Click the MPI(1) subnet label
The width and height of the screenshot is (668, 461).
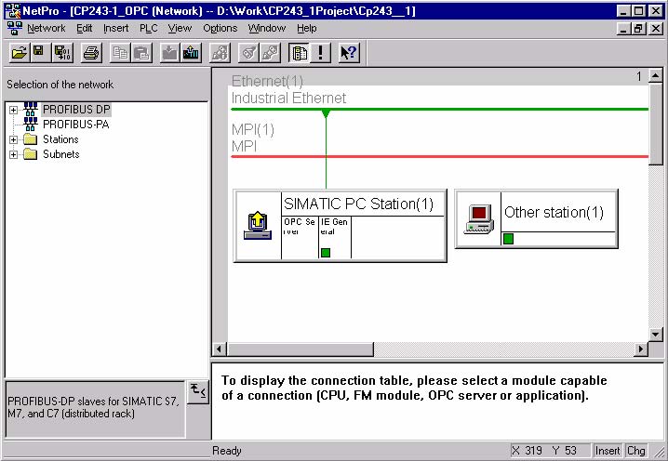coord(253,129)
